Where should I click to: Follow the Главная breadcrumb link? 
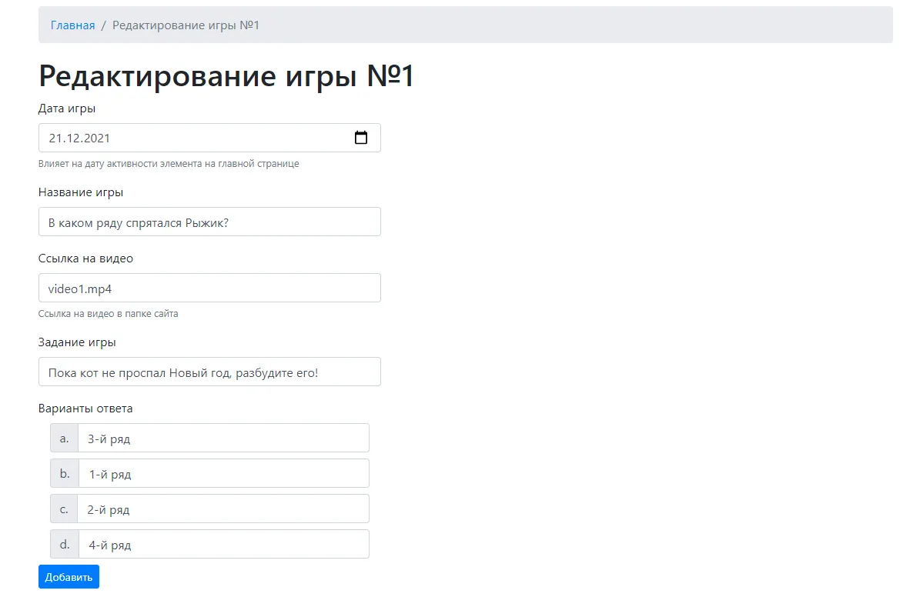tap(72, 25)
